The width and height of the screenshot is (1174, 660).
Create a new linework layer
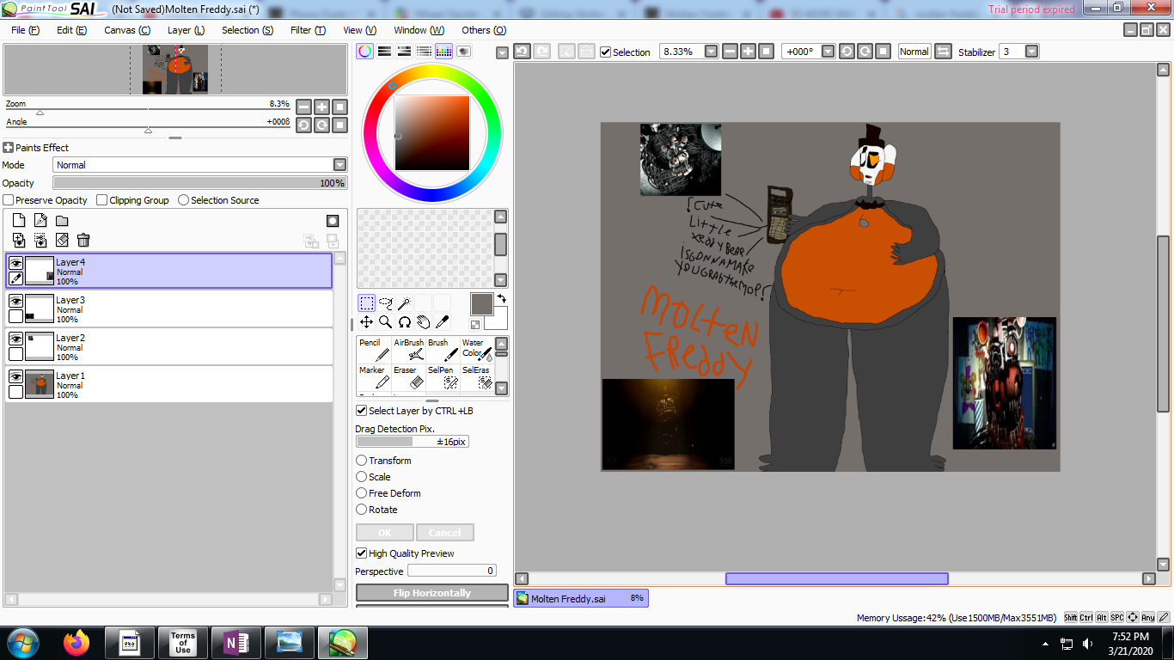pos(40,221)
